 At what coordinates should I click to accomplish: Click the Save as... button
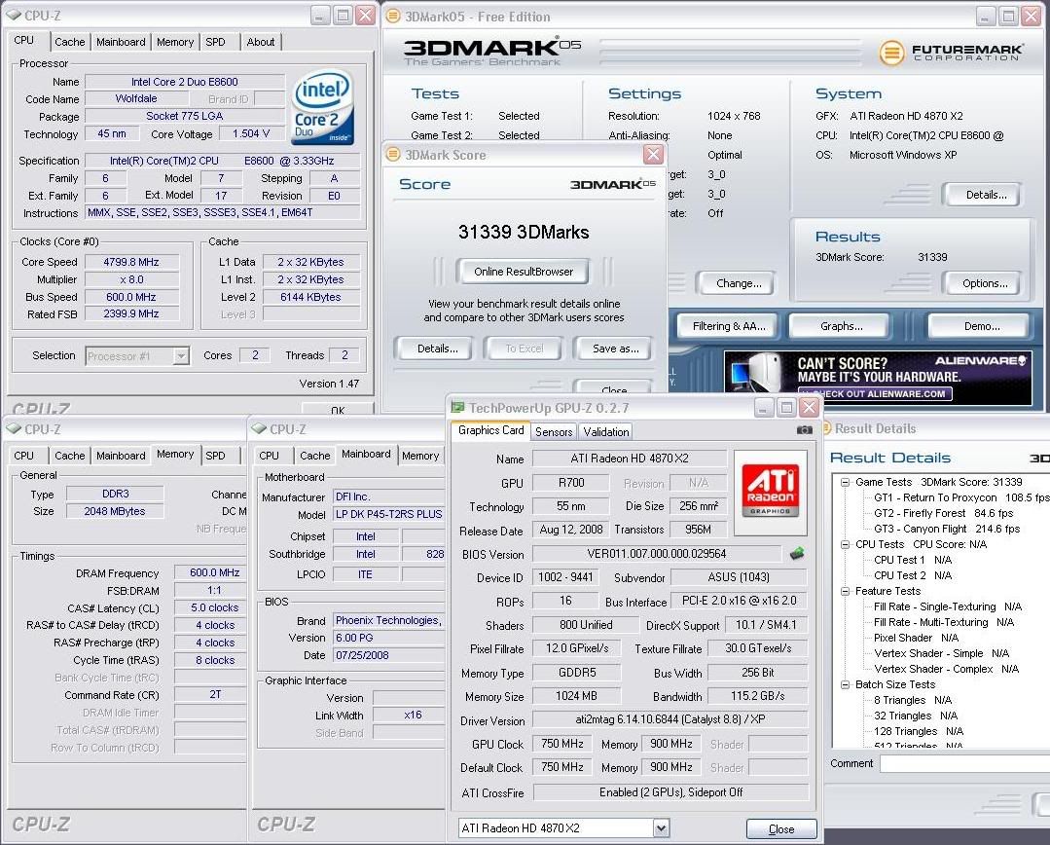tap(615, 349)
